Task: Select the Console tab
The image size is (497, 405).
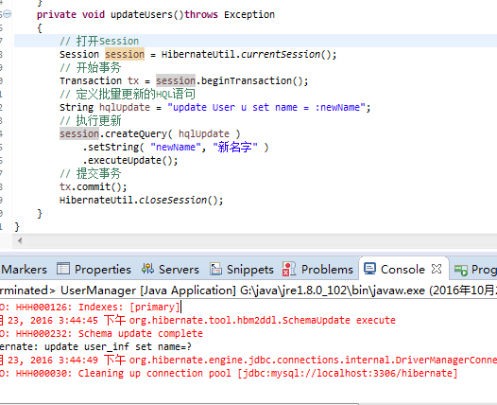Action: pyautogui.click(x=403, y=270)
